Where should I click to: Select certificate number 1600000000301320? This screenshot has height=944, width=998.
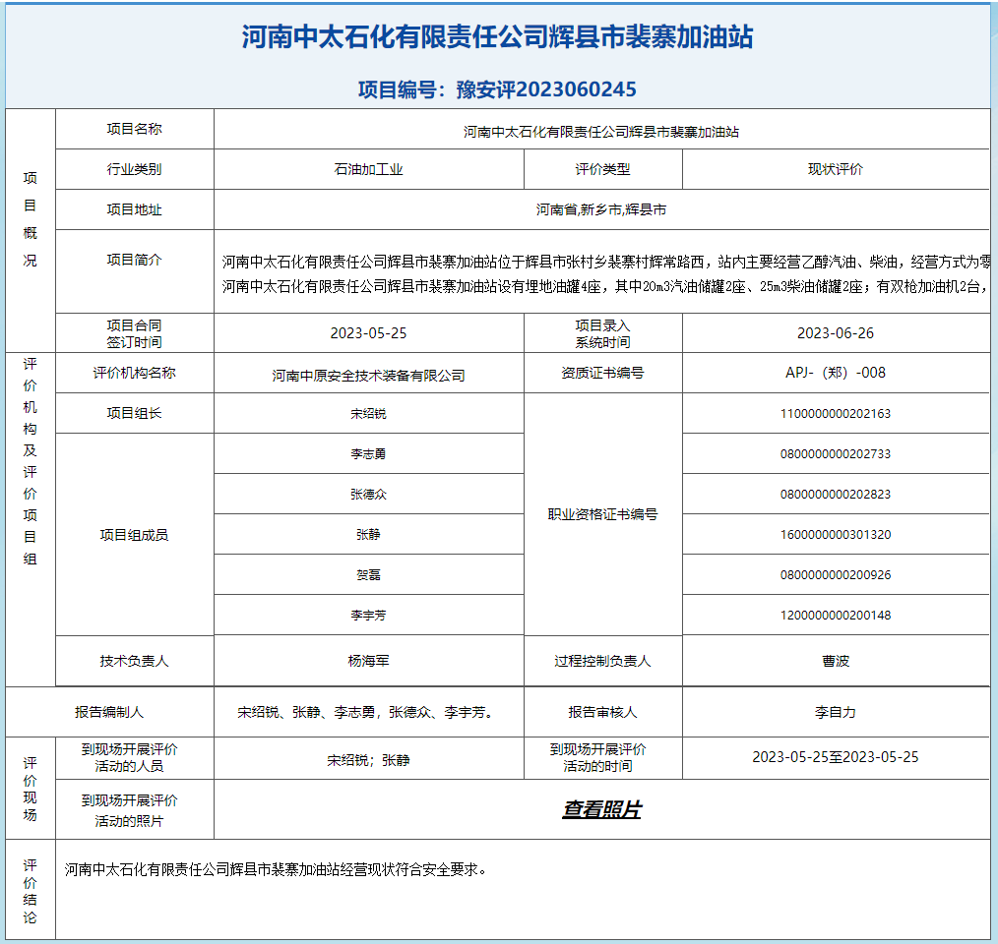835,534
